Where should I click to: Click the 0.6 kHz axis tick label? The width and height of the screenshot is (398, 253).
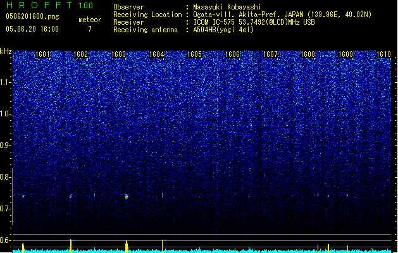5,240
